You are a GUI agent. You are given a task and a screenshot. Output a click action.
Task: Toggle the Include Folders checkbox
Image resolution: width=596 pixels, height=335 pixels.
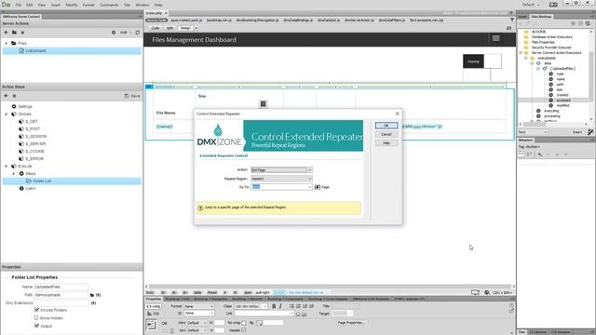coord(37,310)
